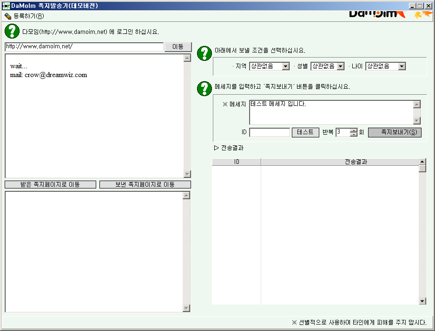Click the help icon next to condition selection
The width and height of the screenshot is (435, 331).
click(x=204, y=53)
